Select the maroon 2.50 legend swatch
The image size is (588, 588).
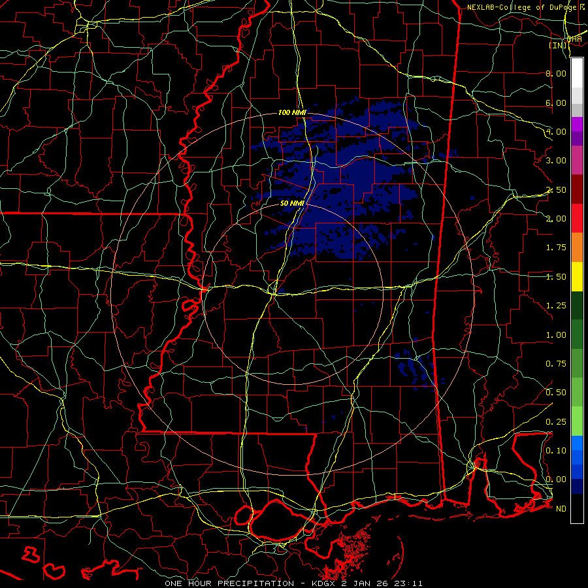(x=577, y=189)
